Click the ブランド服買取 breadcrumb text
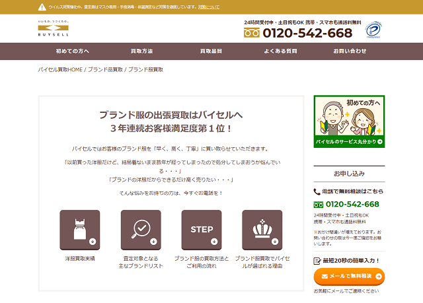This screenshot has width=423, height=303. coord(145,70)
